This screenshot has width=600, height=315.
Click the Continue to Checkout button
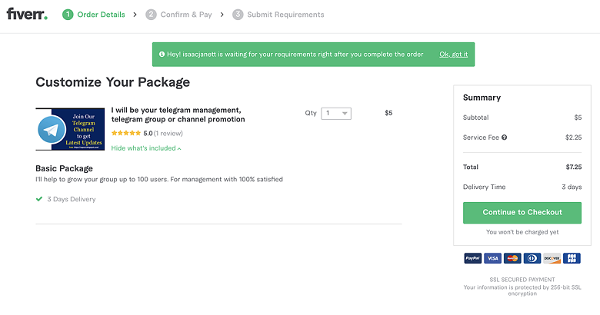coord(522,213)
